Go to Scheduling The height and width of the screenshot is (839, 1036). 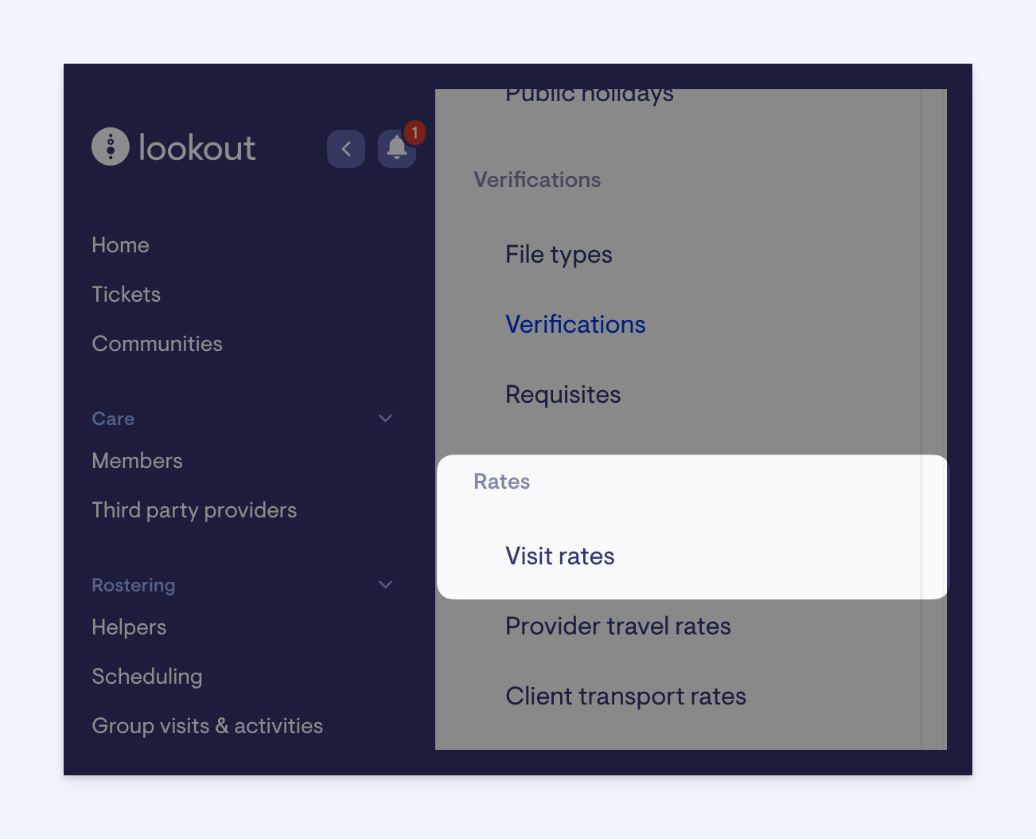click(x=147, y=677)
